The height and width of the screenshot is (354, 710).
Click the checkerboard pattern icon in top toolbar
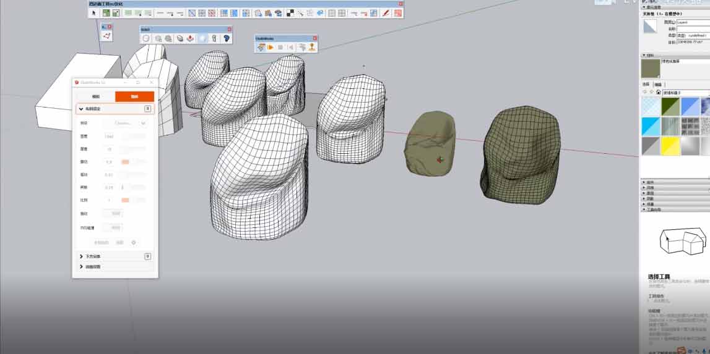point(290,13)
